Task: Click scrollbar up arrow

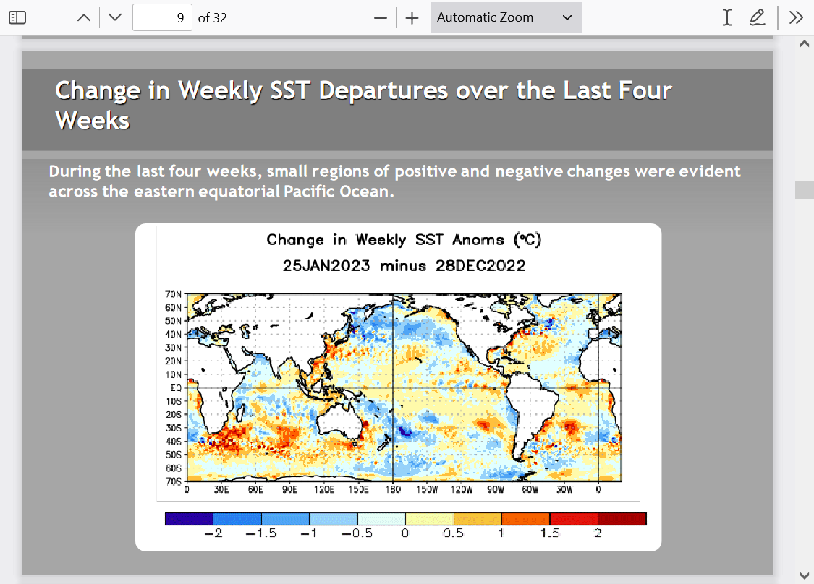Action: (x=804, y=43)
